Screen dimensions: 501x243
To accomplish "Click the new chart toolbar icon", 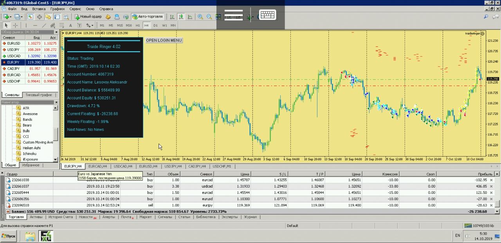I will tap(6, 17).
